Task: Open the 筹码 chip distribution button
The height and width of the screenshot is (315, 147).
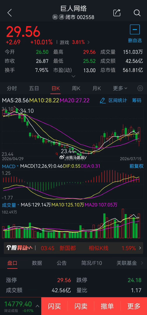Action: [x=136, y=100]
